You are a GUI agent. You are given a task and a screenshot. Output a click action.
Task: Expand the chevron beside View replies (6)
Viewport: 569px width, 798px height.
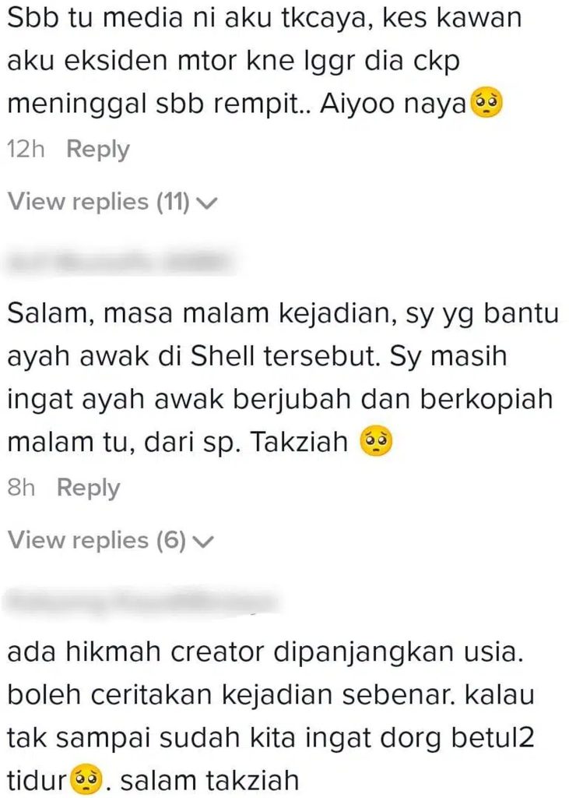(203, 542)
